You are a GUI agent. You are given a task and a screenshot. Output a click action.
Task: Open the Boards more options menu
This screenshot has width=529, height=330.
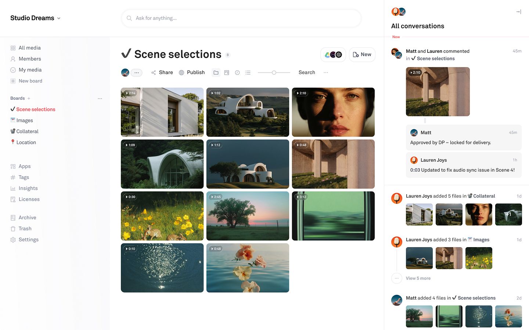tap(100, 98)
